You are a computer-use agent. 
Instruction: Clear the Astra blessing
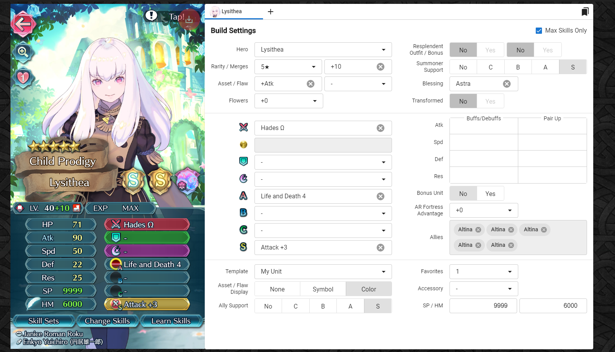[507, 84]
